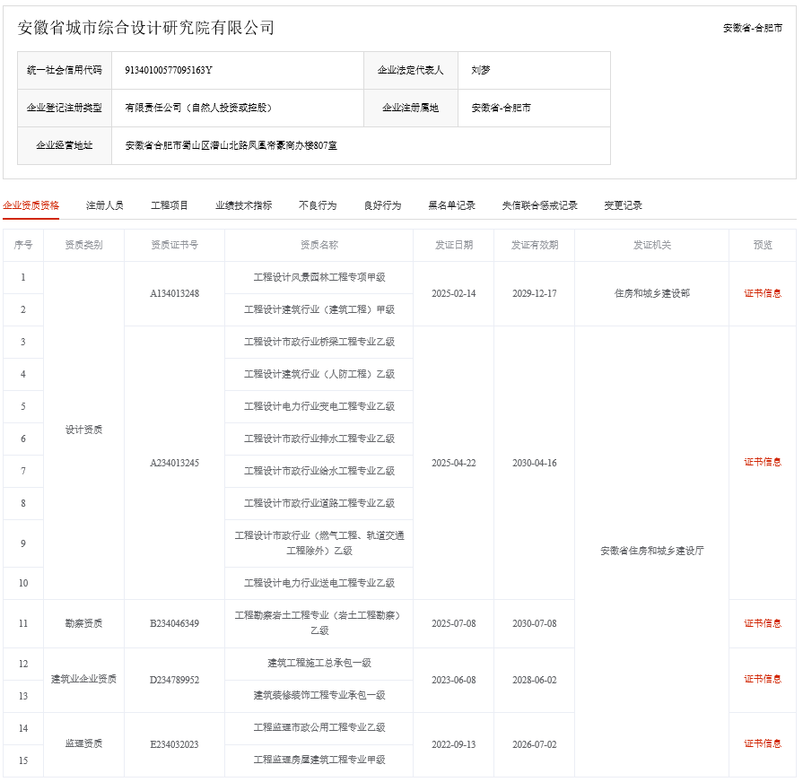Switch to the 工程项目 tab
This screenshot has width=803, height=782.
(170, 205)
